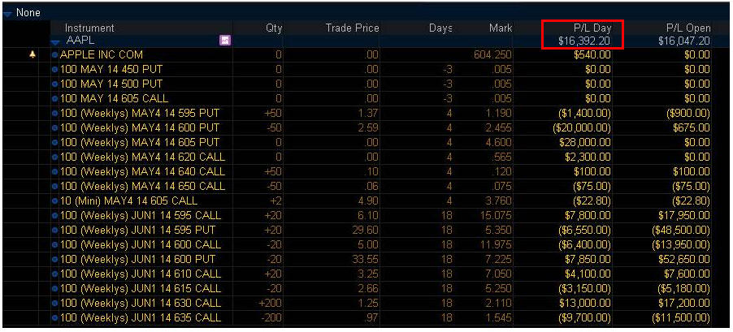Viewport: 733px width, 332px height.
Task: Click blue dot icon for APPLE INC COM
Action: click(55, 54)
